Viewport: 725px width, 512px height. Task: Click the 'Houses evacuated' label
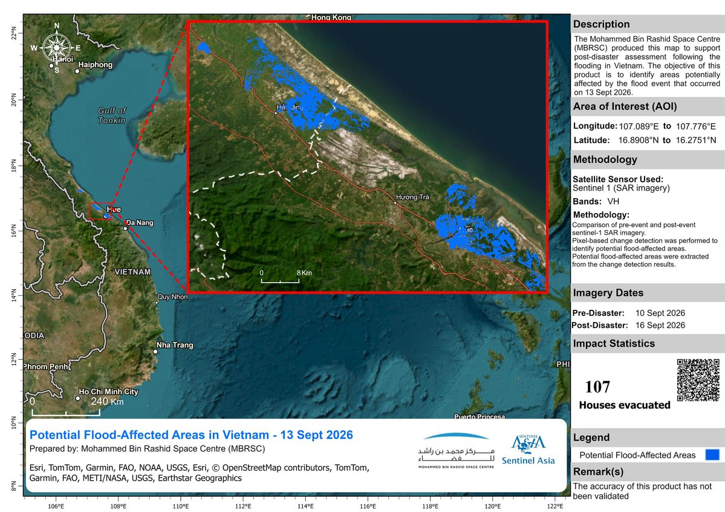(x=625, y=405)
